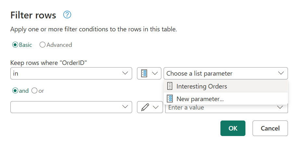Expand the "in" operator dropdown
299x147 pixels.
(125, 73)
